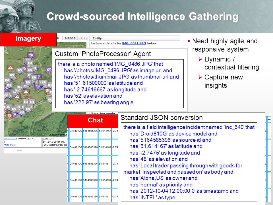This screenshot has width=273, height=205.
Task: Toggle the auto checkbox under the map
Action: [x=29, y=138]
